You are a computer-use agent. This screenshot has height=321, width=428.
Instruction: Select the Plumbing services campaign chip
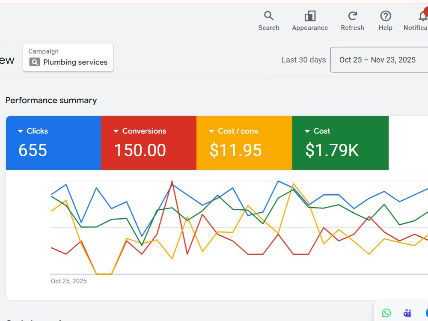pyautogui.click(x=68, y=58)
